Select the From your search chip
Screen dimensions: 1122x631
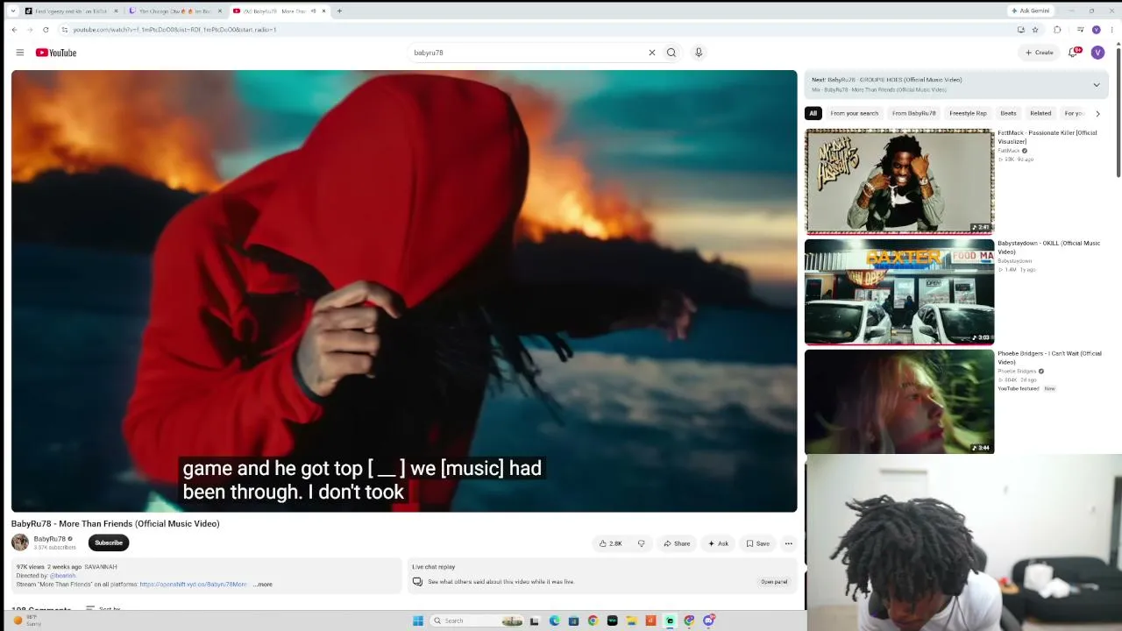click(854, 113)
